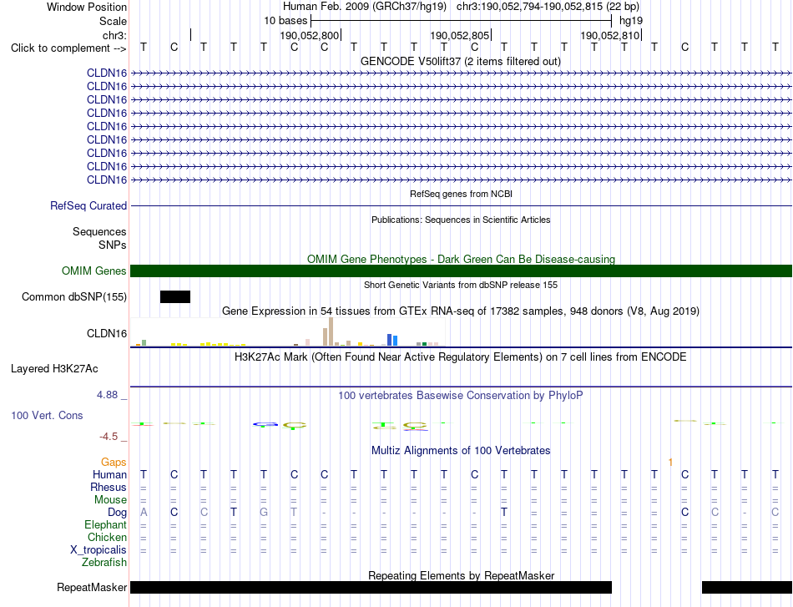
Task: Click the blue PhyloP conservation logo glyph
Action: tap(265, 424)
